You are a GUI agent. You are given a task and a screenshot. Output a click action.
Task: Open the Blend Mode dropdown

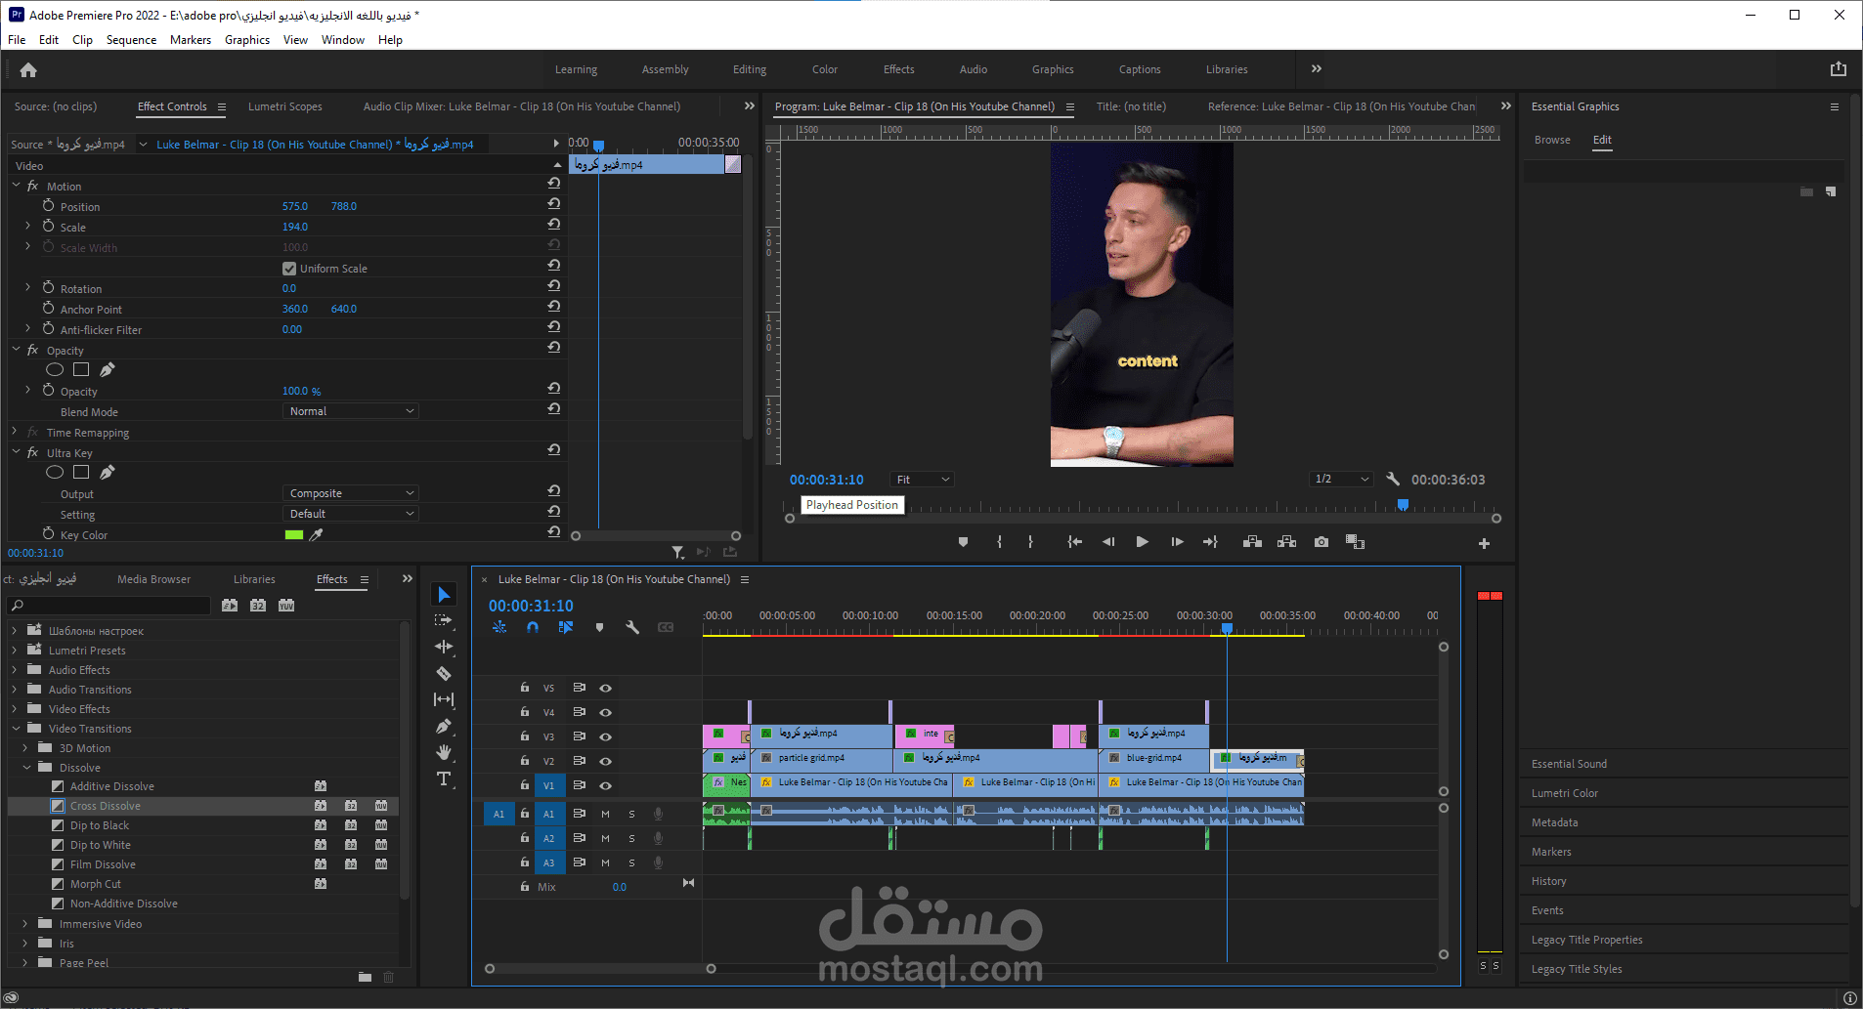click(x=351, y=411)
